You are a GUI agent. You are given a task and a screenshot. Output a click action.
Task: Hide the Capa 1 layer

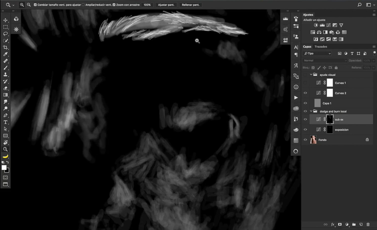305,103
